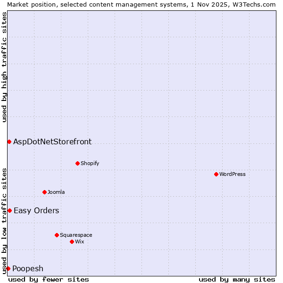The height and width of the screenshot is (283, 283).
Task: Click the Poopesh red diamond marker
Action: point(8,268)
